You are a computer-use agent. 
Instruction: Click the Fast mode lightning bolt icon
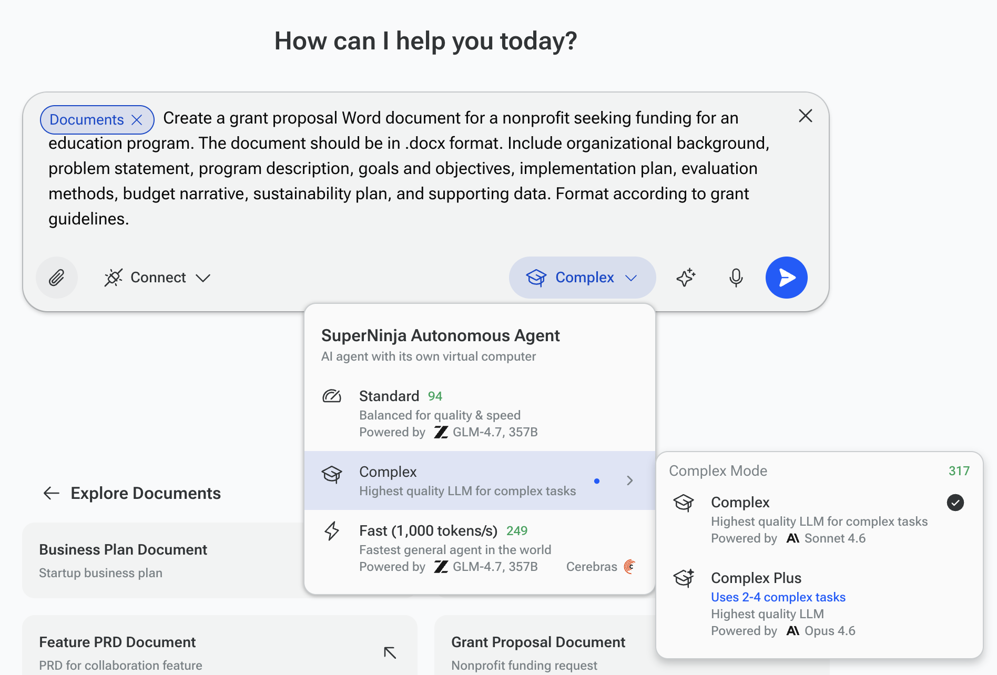[x=332, y=531]
